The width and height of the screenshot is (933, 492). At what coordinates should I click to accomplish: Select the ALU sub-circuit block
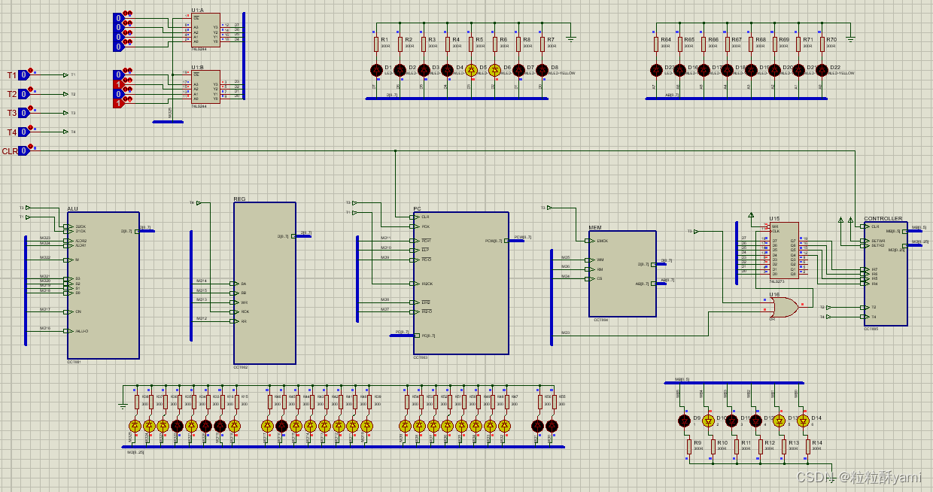click(103, 286)
